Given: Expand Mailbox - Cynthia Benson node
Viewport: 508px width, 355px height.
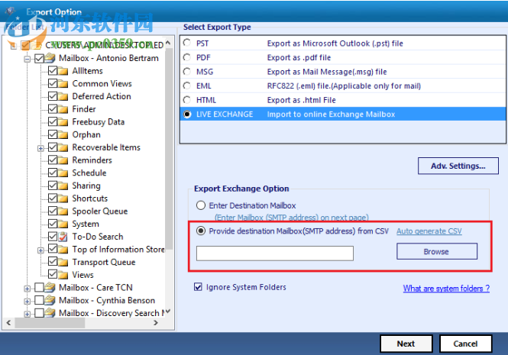Looking at the screenshot, I should [28, 302].
